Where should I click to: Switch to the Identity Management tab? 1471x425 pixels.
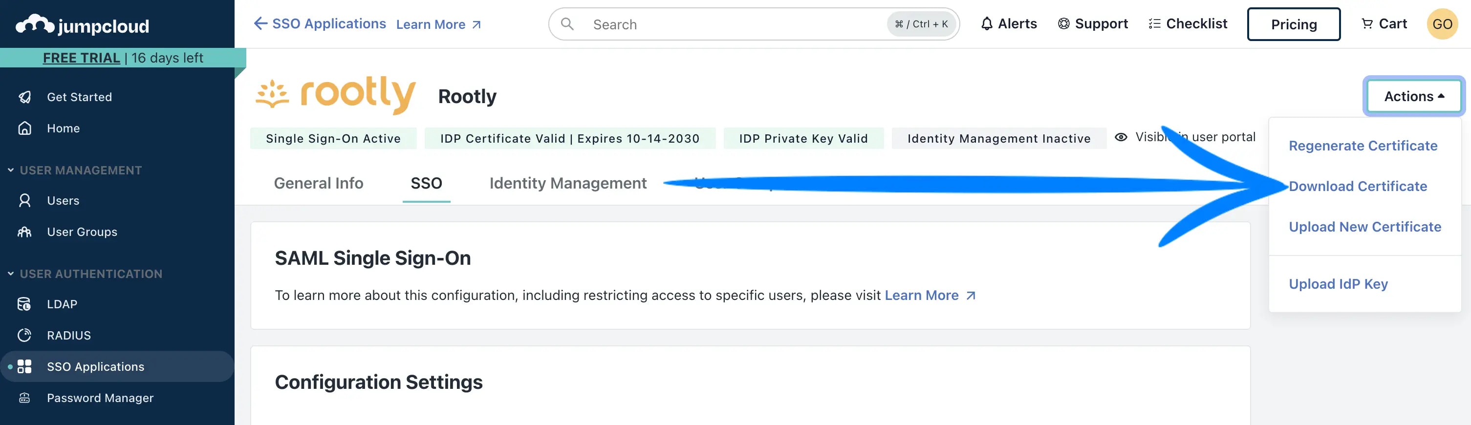pos(567,183)
